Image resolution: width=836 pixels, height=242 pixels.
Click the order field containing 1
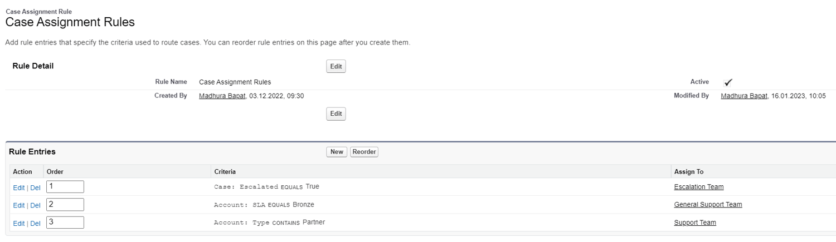[65, 187]
